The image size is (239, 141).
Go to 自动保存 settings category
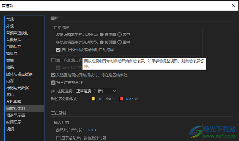(x=14, y=47)
